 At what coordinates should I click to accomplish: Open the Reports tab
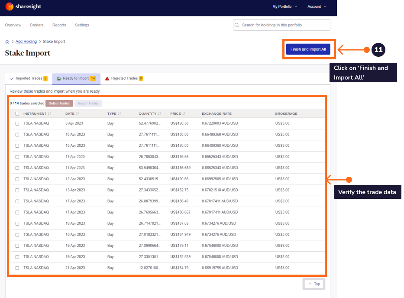(59, 25)
